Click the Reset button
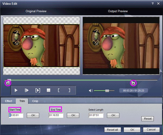 coord(148,119)
